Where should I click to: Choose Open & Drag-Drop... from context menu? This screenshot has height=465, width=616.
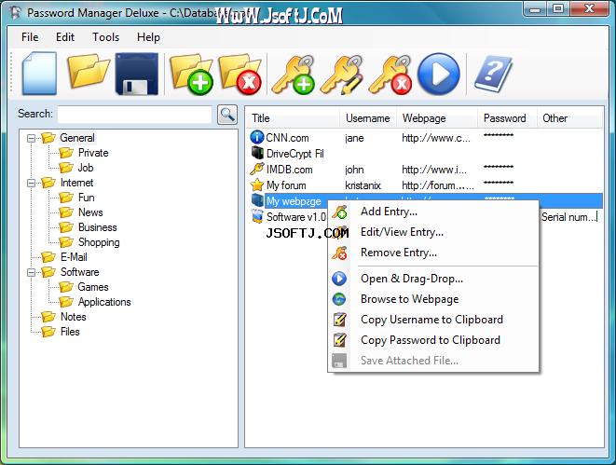(433, 279)
